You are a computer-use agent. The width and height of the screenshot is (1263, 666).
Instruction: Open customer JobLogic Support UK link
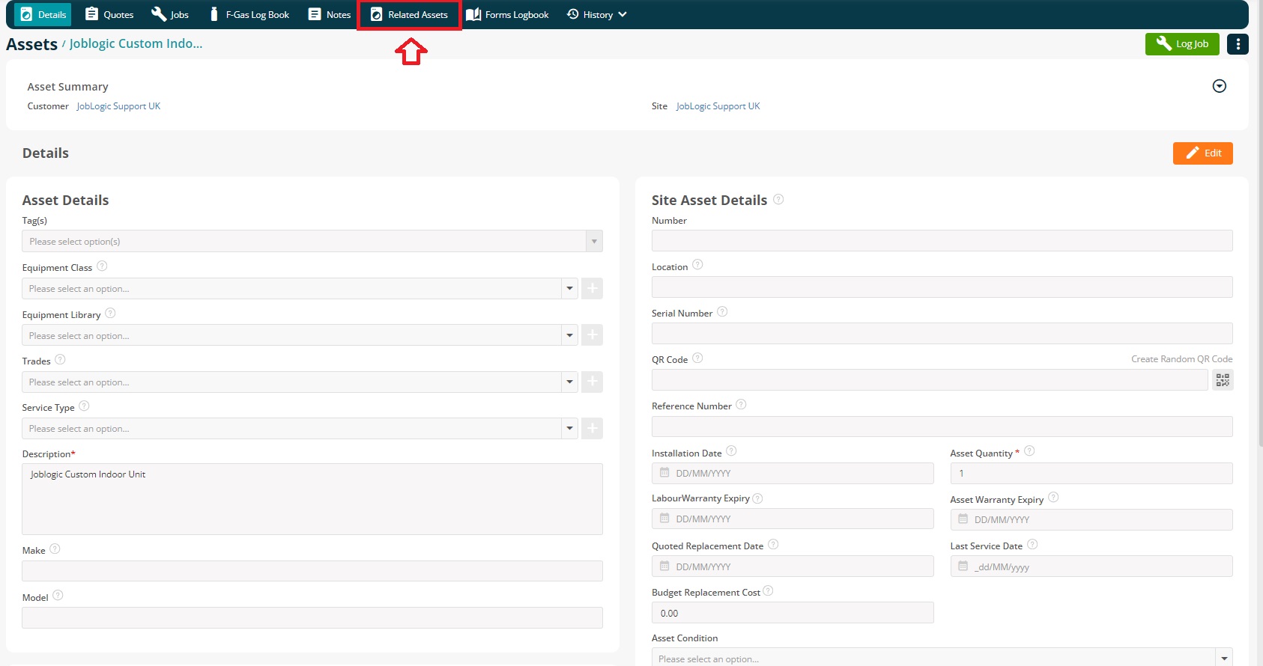click(118, 106)
